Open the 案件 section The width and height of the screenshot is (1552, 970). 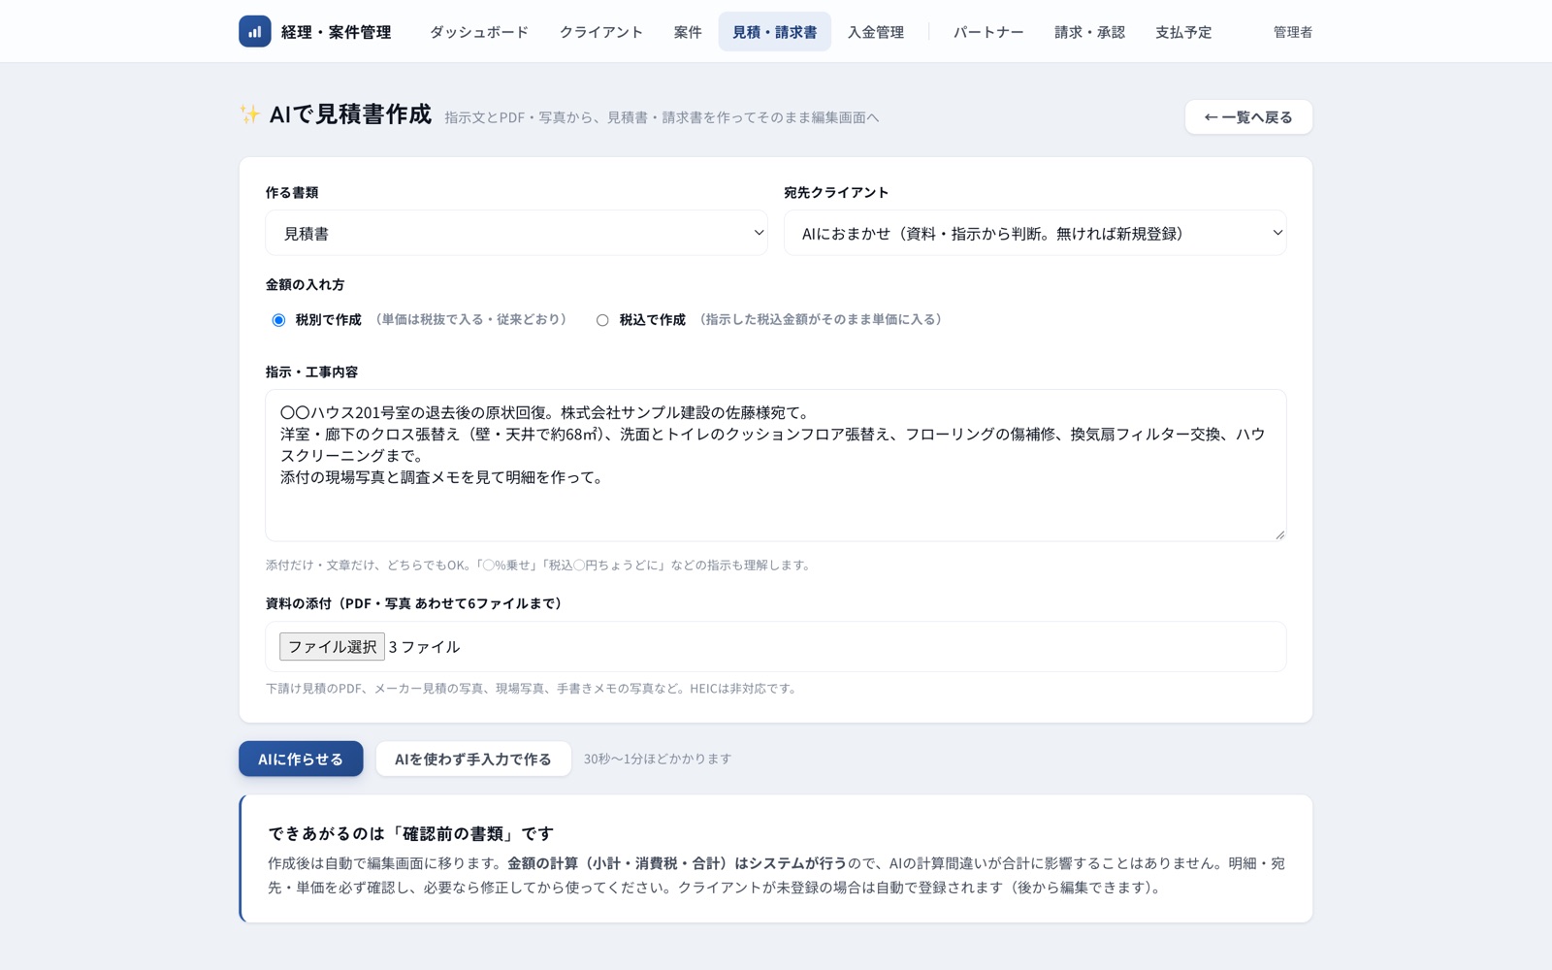point(688,32)
